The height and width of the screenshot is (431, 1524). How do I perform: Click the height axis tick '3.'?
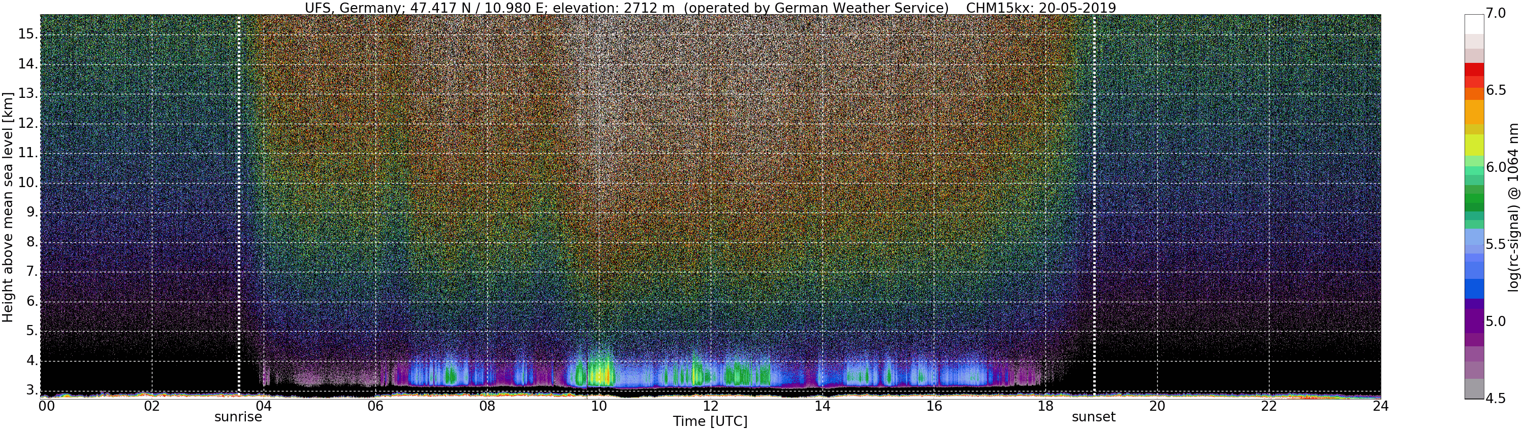click(31, 390)
